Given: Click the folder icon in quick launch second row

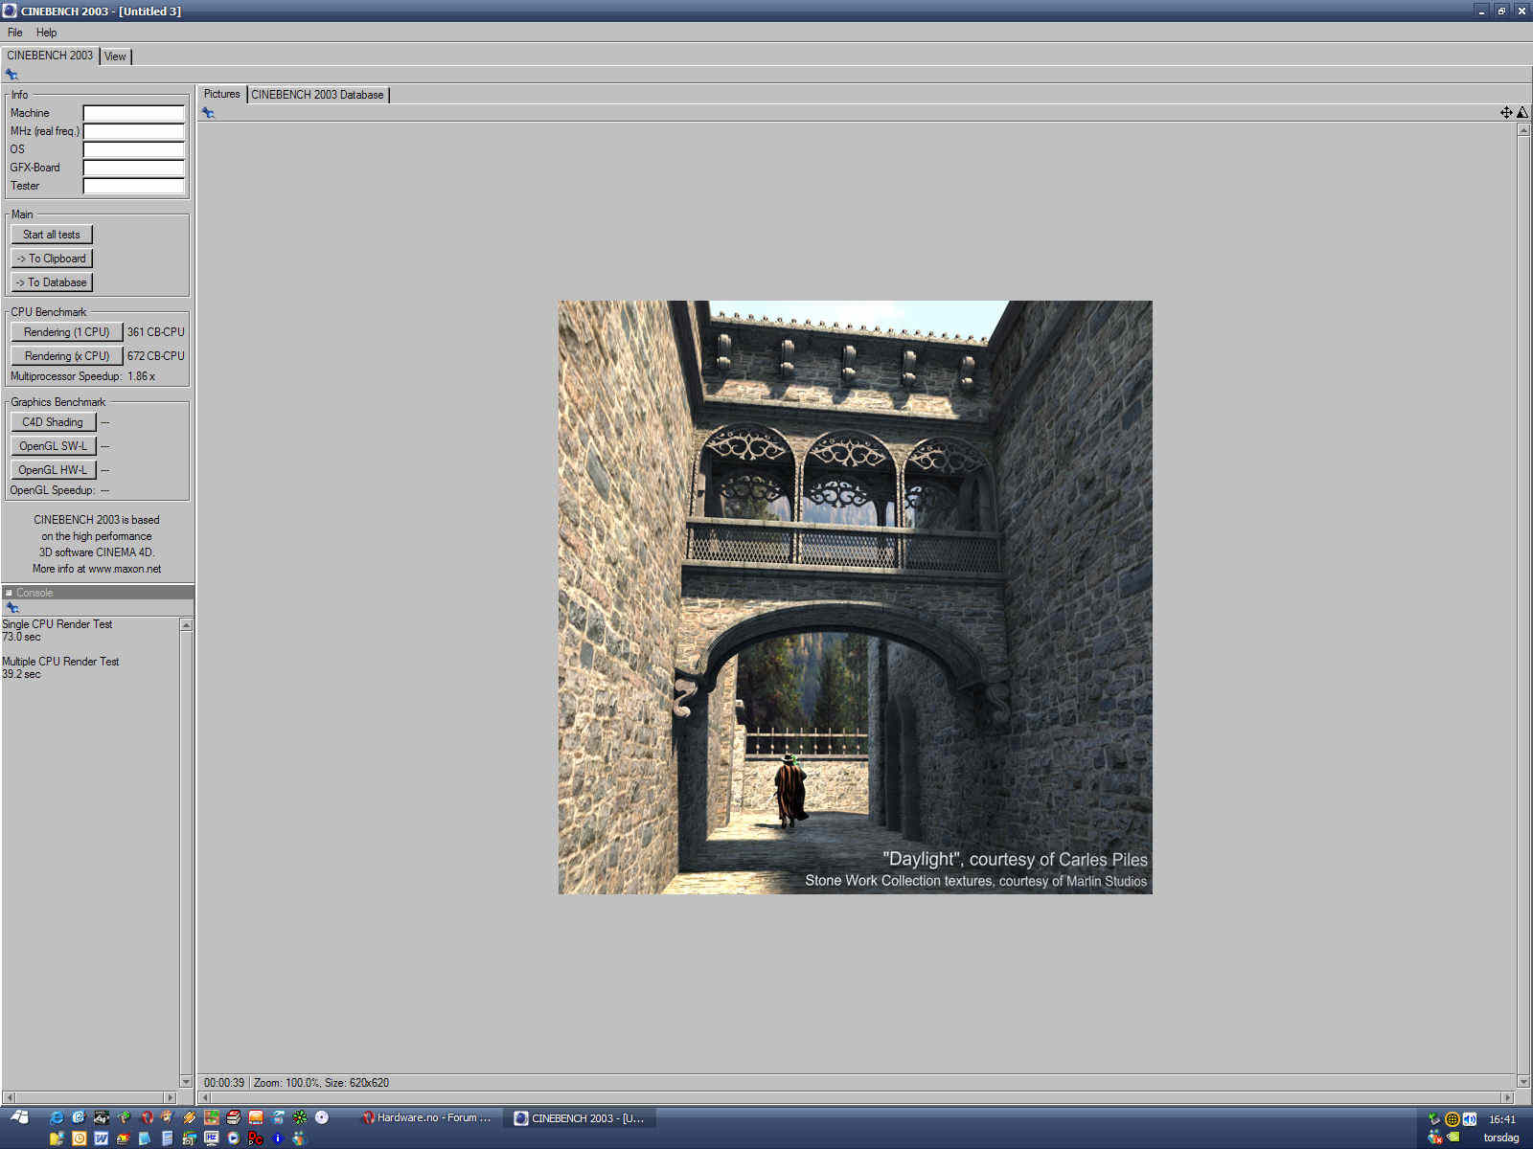Looking at the screenshot, I should [57, 1138].
